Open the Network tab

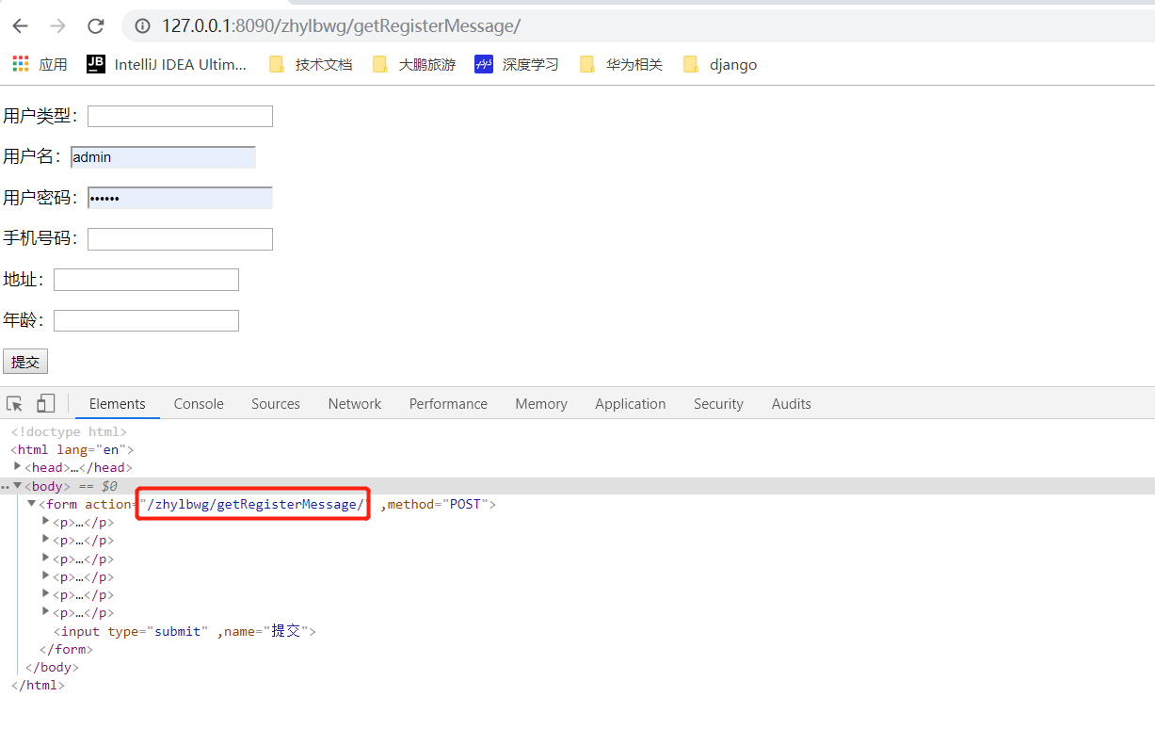point(355,403)
